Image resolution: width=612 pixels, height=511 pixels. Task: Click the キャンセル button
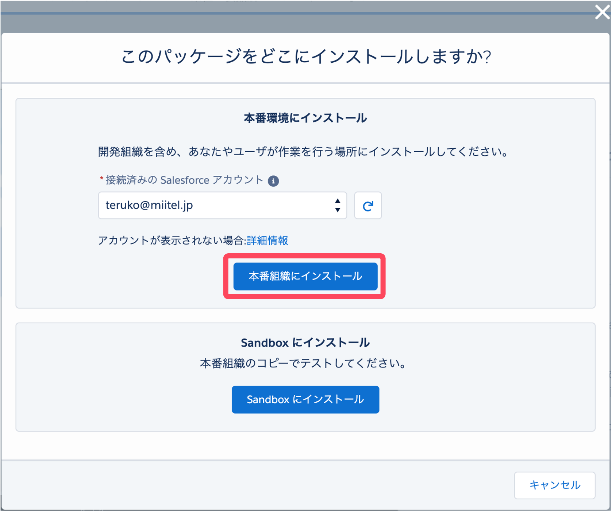click(x=555, y=485)
